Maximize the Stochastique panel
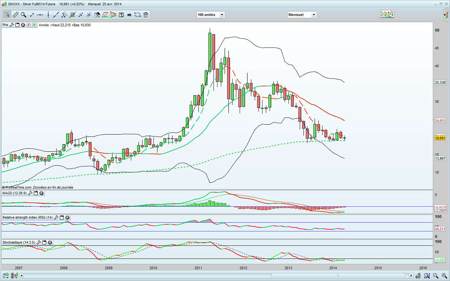The height and width of the screenshot is (281, 450). click(x=44, y=242)
